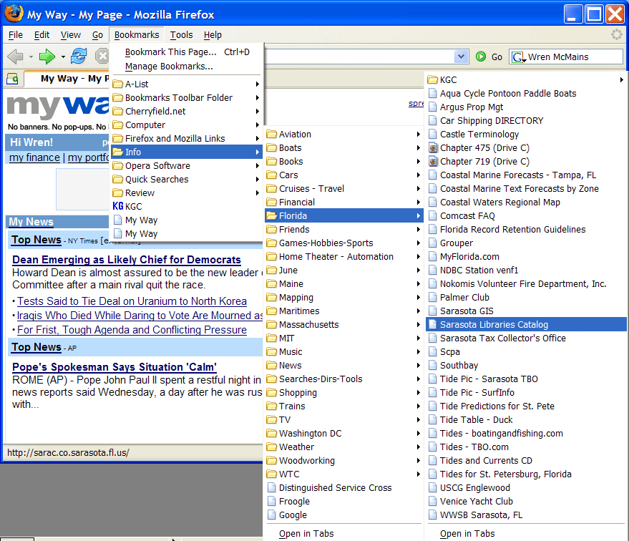Click the Google bookmark page icon
This screenshot has height=541, width=629.
272,515
